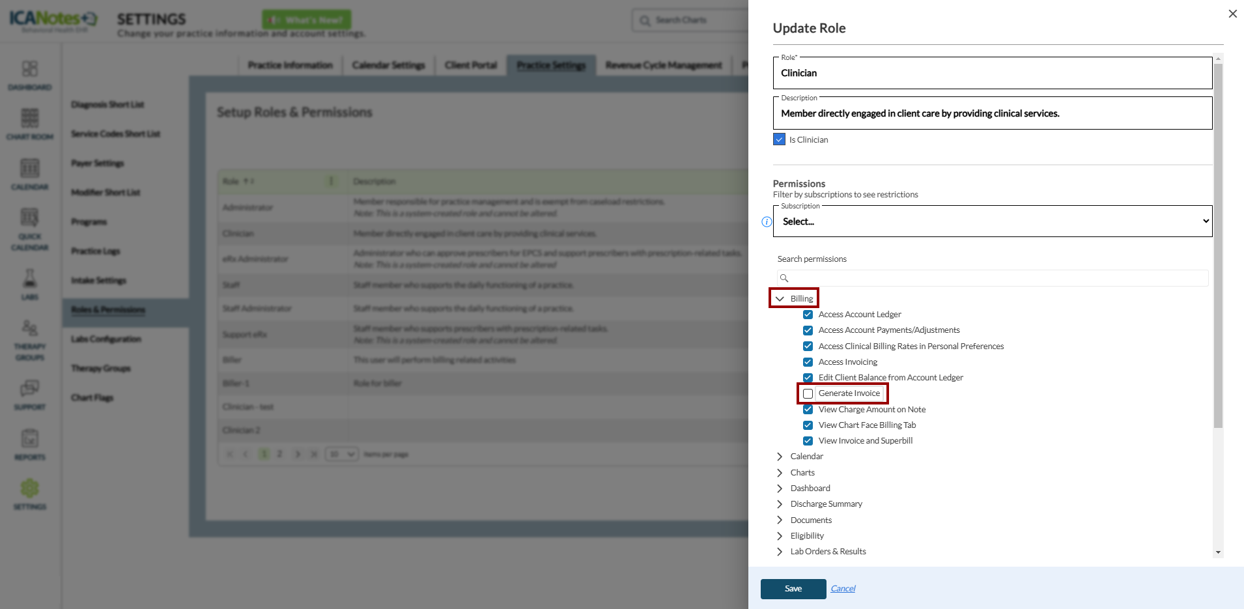
Task: Collapse the Billing permissions group
Action: click(780, 298)
